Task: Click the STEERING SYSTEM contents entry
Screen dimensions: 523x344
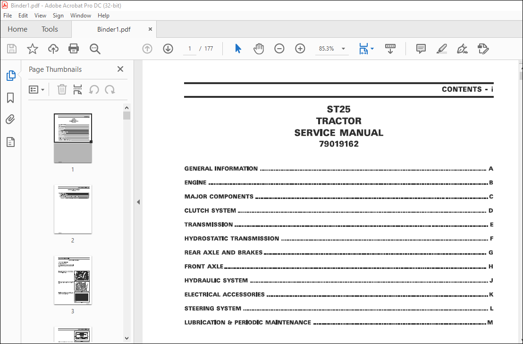Action: coord(338,309)
